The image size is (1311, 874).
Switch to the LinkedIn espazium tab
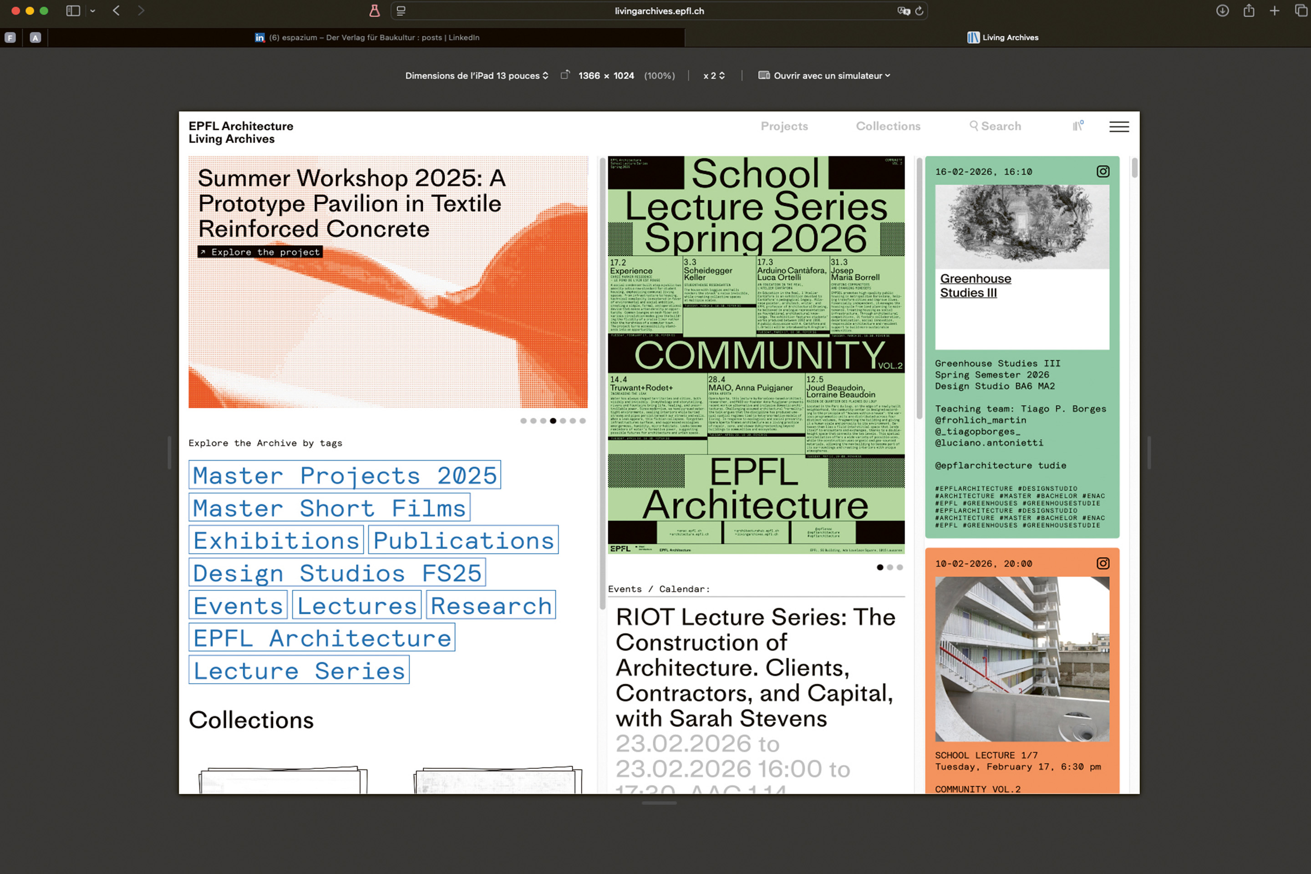point(368,37)
